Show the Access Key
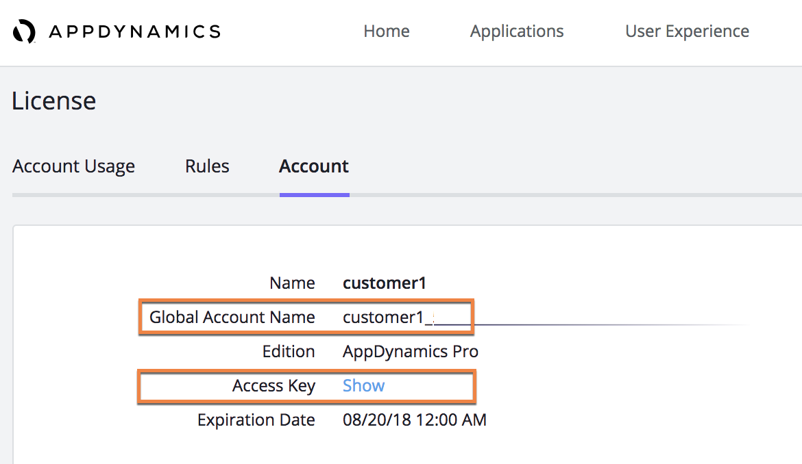The width and height of the screenshot is (802, 464). [364, 385]
